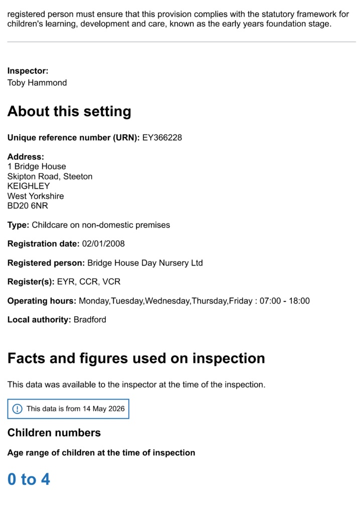Screen dimensions: 363x514
Task: Click the Local authority value Bradford
Action: pyautogui.click(x=90, y=320)
